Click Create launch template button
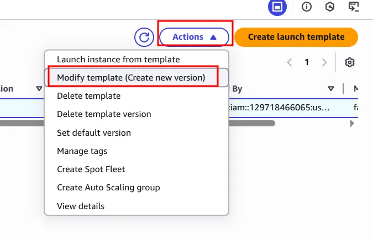373x240 pixels. click(x=296, y=37)
